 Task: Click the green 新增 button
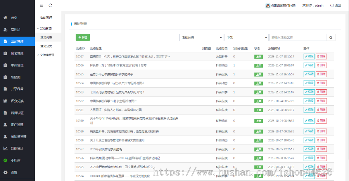point(83,37)
